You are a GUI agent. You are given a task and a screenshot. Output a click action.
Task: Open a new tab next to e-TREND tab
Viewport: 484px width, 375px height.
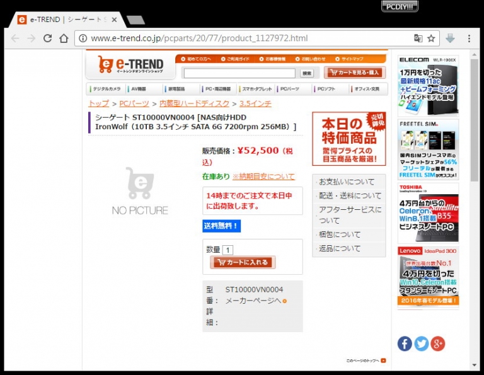click(x=135, y=20)
